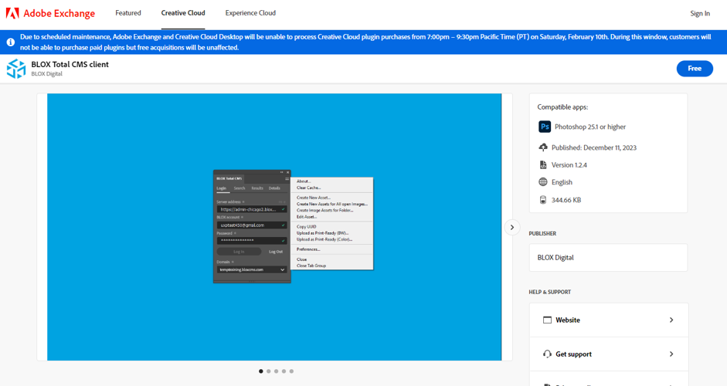Advance carousel with the next arrow
The image size is (727, 386).
512,227
